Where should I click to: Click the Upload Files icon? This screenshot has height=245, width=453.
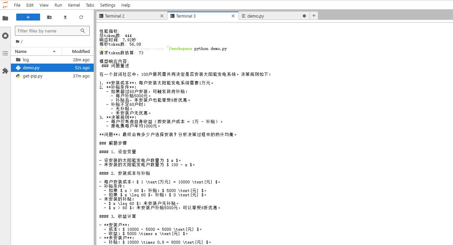tap(65, 17)
